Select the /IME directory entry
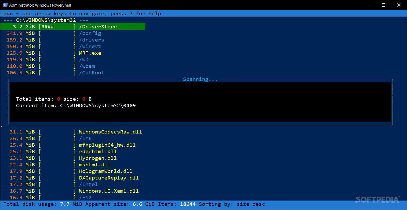407x210 pixels. pyautogui.click(x=85, y=138)
